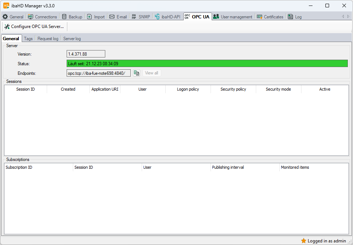The height and width of the screenshot is (245, 353).
Task: Open the SNMP tab
Action: (x=141, y=17)
